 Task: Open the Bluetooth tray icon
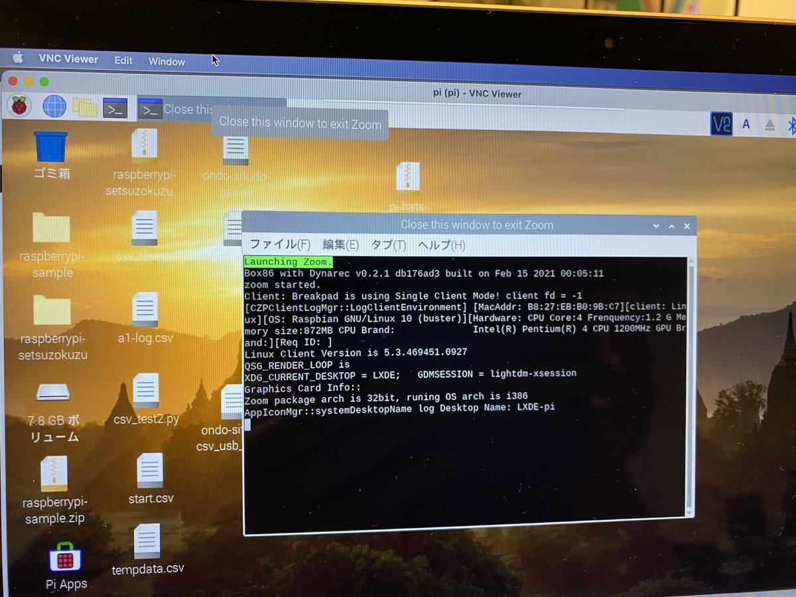791,125
